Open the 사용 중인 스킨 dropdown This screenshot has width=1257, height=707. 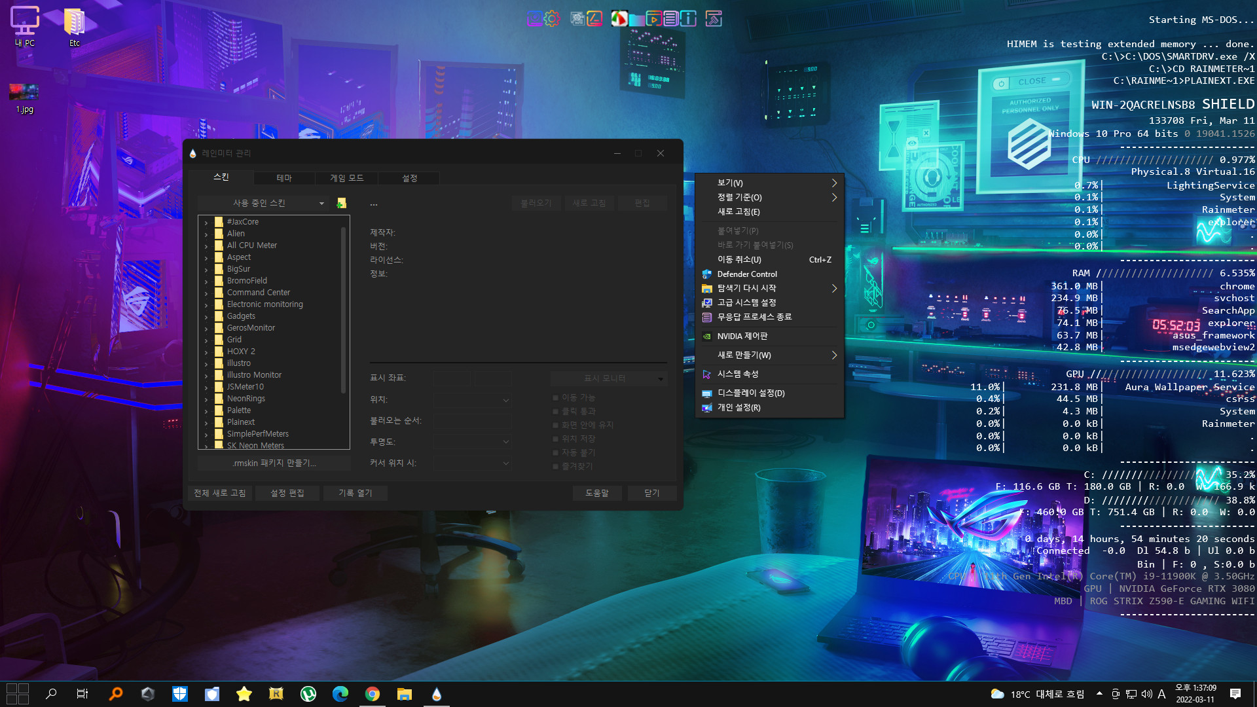(x=264, y=204)
